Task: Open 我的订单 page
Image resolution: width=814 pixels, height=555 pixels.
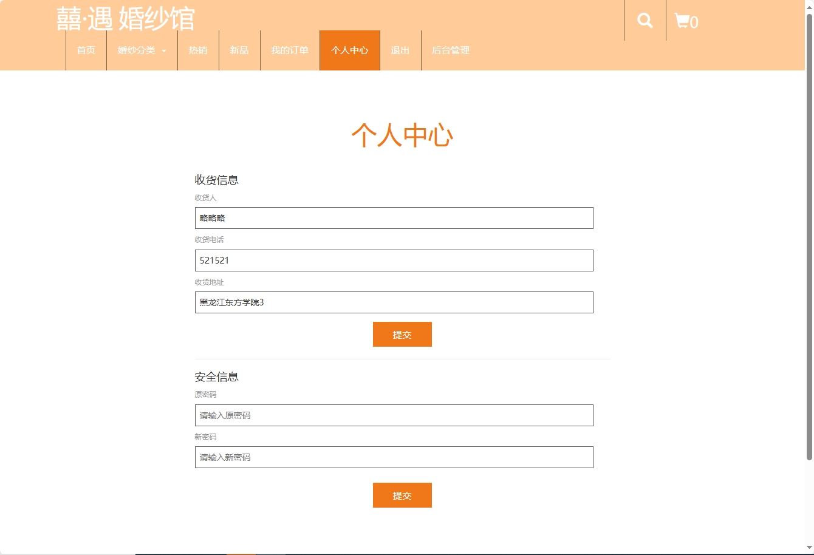Action: 289,50
